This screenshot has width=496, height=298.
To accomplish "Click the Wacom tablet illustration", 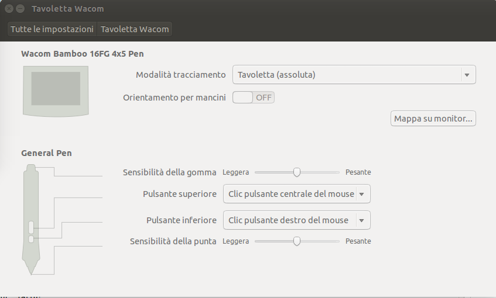I will pos(56,91).
